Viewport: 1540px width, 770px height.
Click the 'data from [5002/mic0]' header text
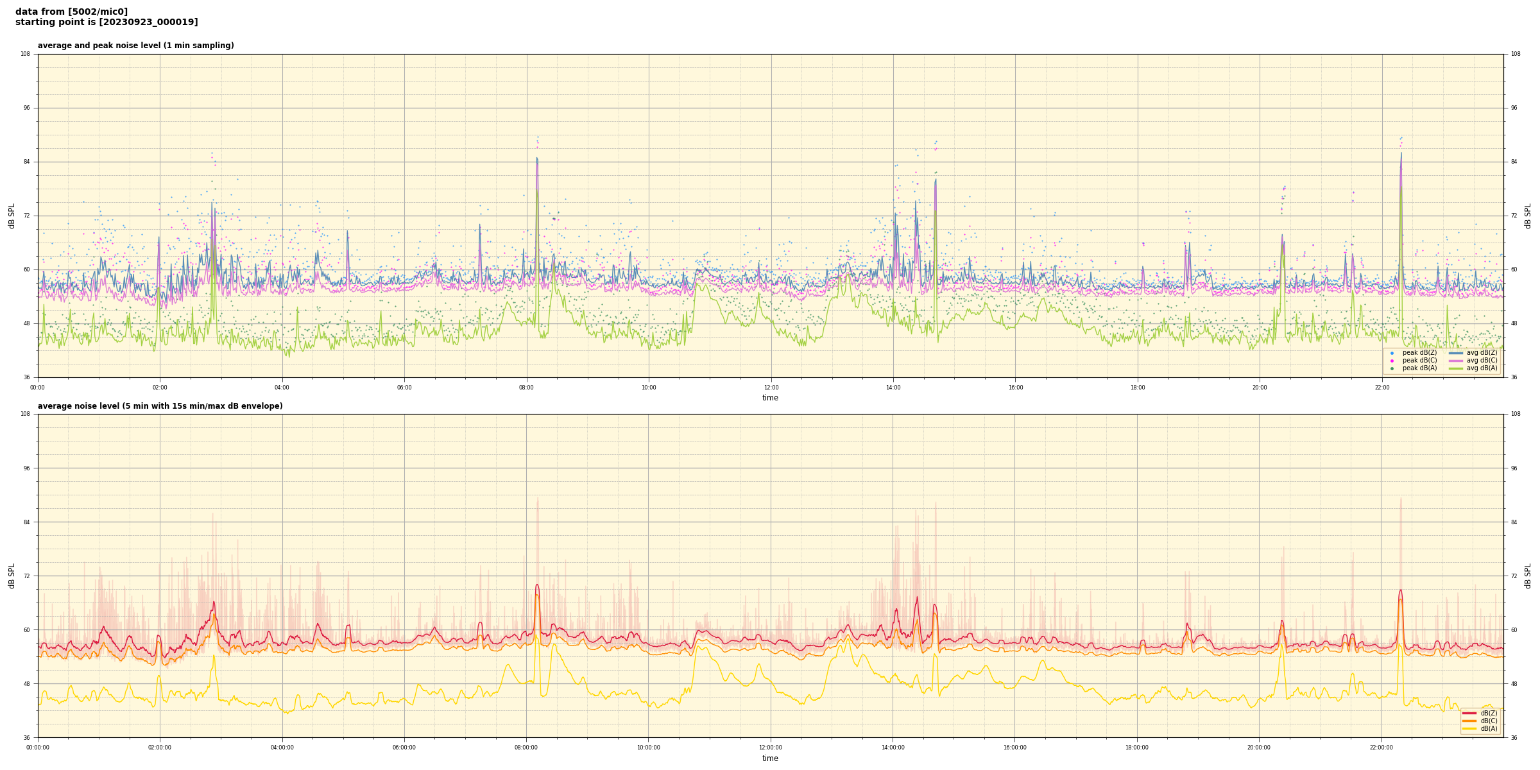71,12
